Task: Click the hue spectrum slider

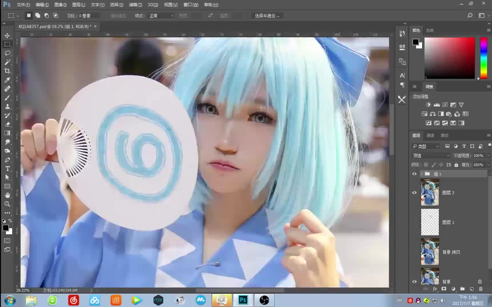Action: coord(484,58)
